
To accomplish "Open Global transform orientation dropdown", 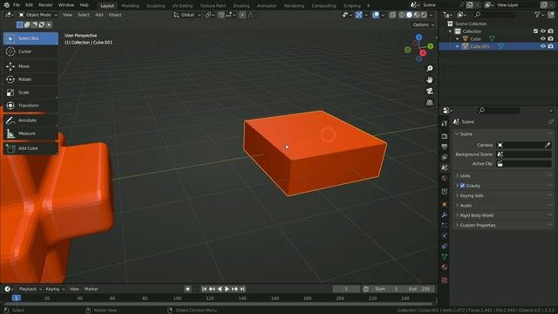I will (x=187, y=15).
